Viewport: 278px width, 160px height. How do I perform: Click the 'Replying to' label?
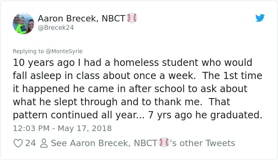pos(28,51)
